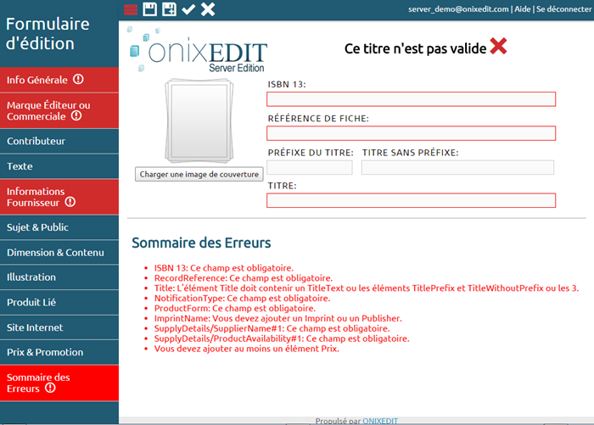The width and height of the screenshot is (594, 425).
Task: Click the save-and-new floppy plus icon
Action: click(x=169, y=9)
